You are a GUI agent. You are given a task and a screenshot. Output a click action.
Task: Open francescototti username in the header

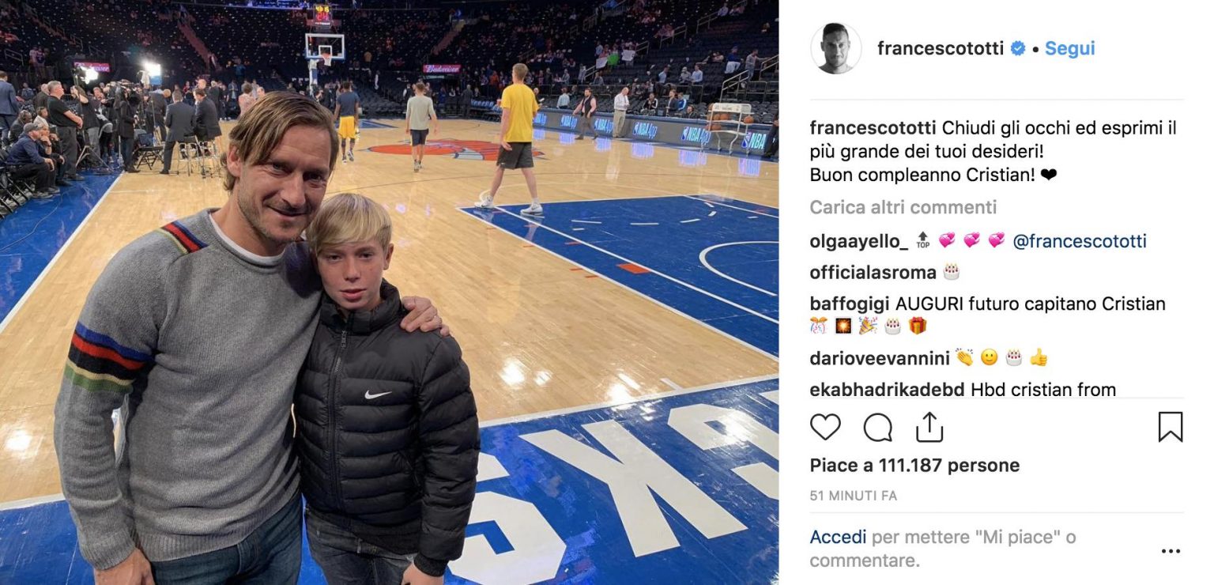[941, 48]
